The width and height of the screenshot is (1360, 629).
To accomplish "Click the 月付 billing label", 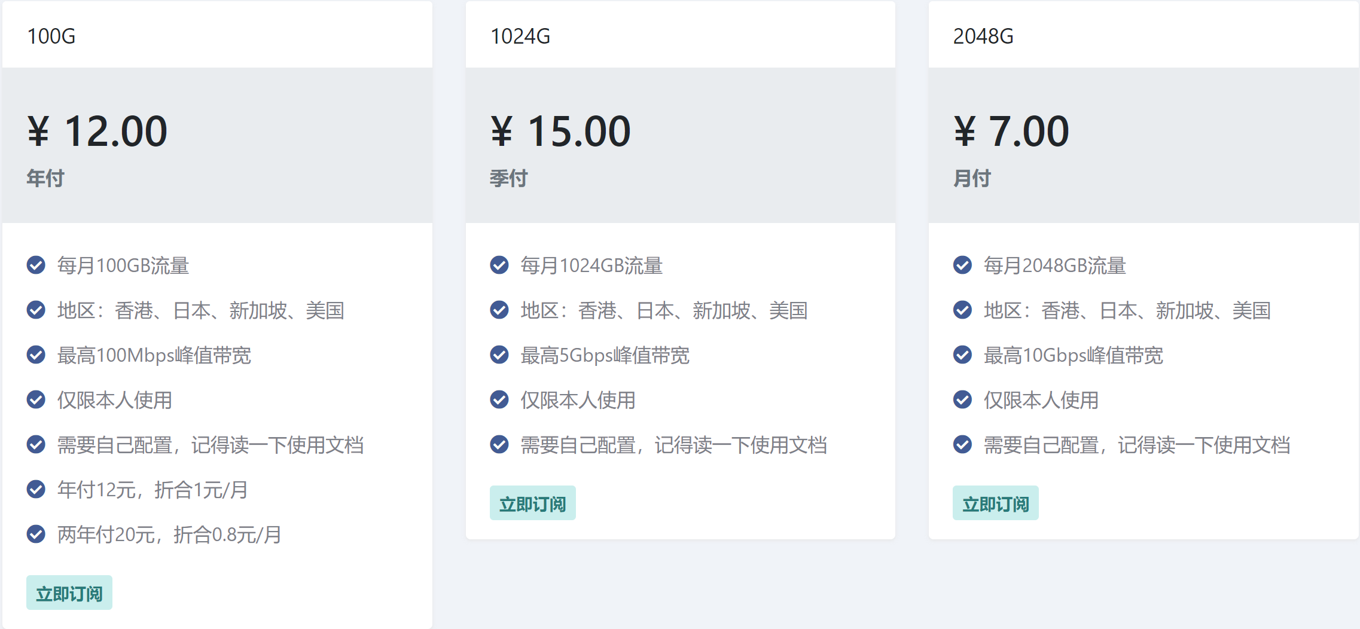I will click(x=972, y=178).
